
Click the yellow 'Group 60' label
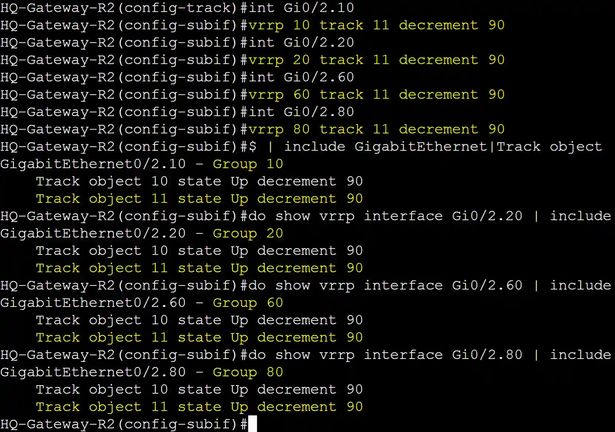pyautogui.click(x=248, y=303)
